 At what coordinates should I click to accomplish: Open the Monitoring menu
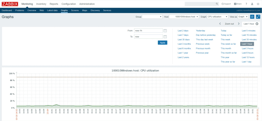pos(27,4)
